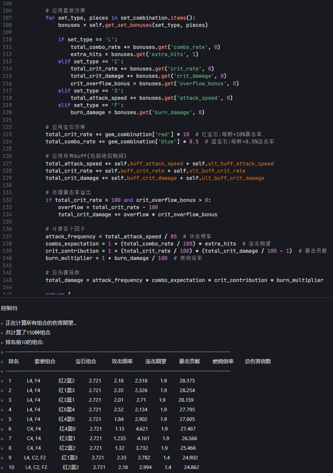Click the 宝石组合 column header in console

pos(86,361)
